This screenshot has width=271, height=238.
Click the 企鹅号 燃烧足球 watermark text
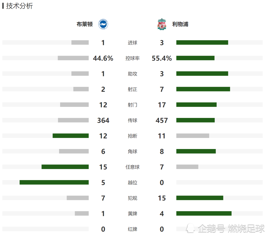pyautogui.click(x=231, y=229)
